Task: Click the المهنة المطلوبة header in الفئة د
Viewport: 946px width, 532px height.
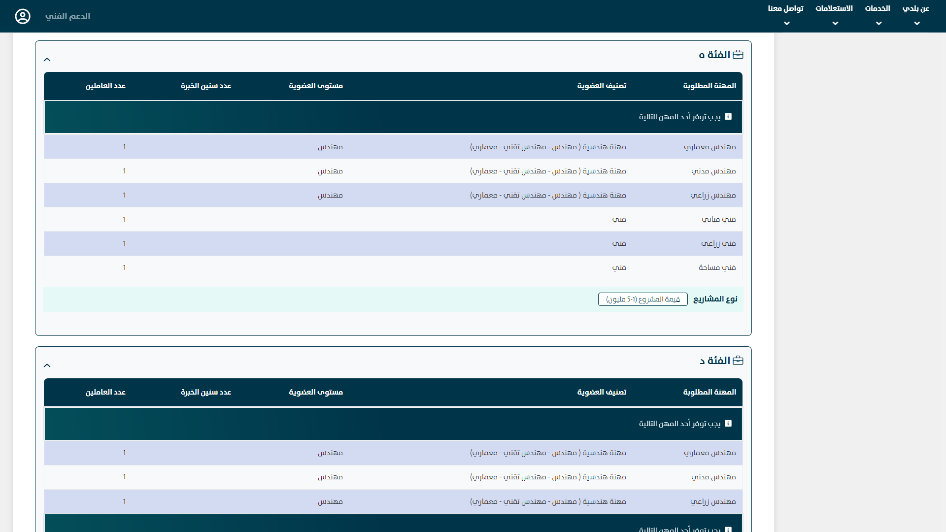Action: pyautogui.click(x=709, y=392)
